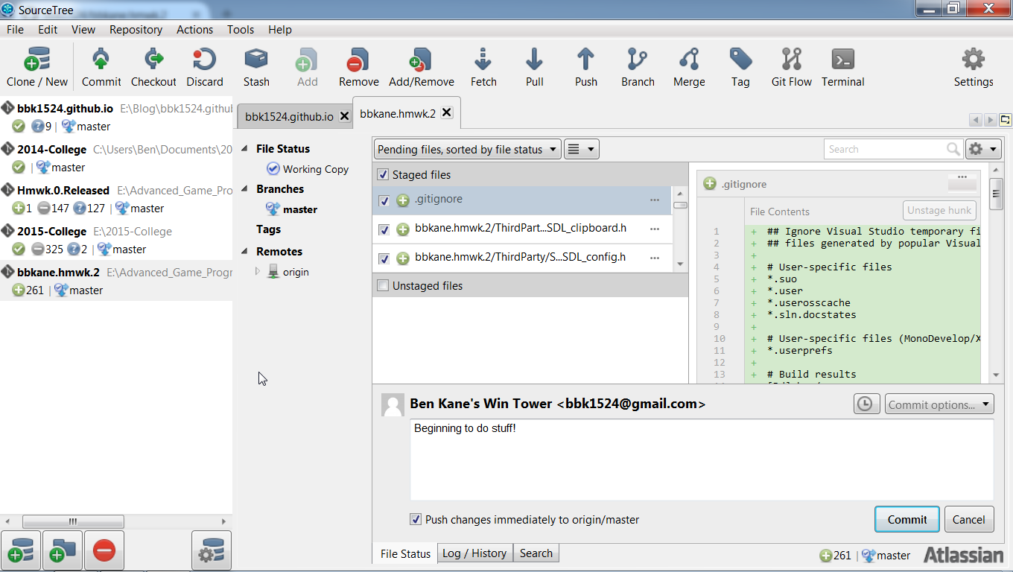Open the Commit options dropdown
Screen dimensions: 1013x572
click(x=939, y=404)
